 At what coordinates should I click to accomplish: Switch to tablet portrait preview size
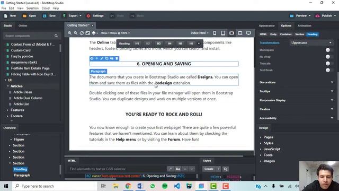point(223,33)
